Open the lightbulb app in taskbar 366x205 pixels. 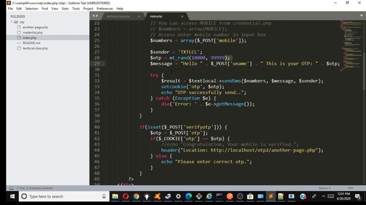[146, 196]
